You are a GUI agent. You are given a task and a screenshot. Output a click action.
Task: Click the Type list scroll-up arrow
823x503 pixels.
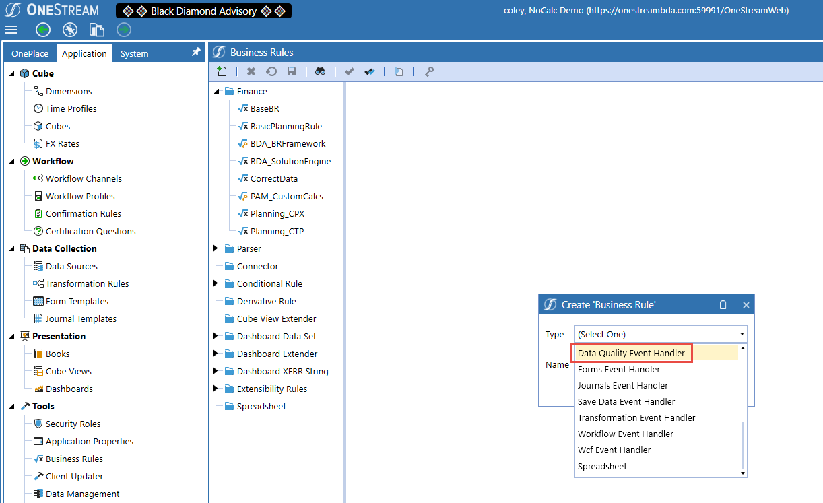click(743, 348)
